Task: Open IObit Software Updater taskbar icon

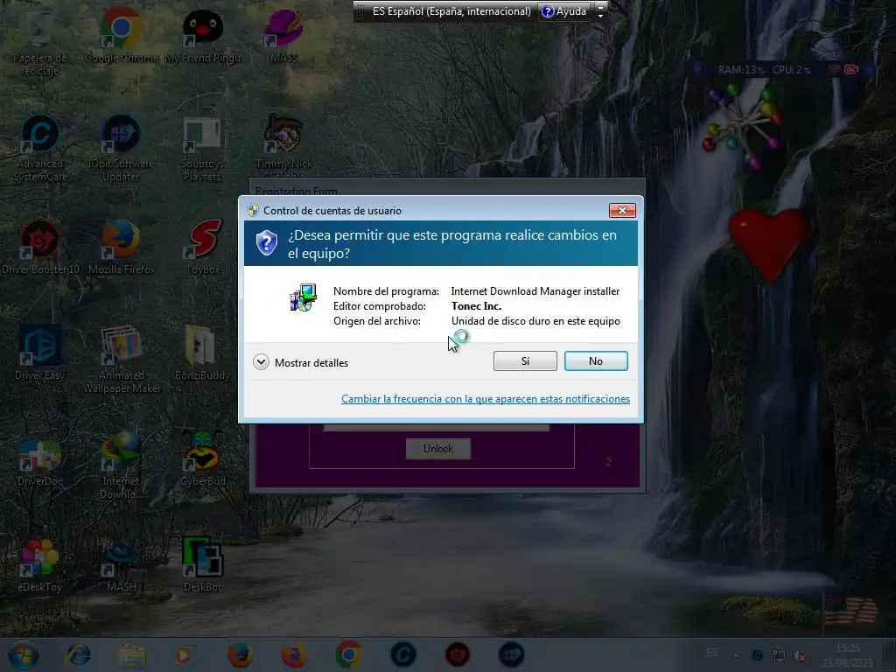Action: (x=511, y=654)
